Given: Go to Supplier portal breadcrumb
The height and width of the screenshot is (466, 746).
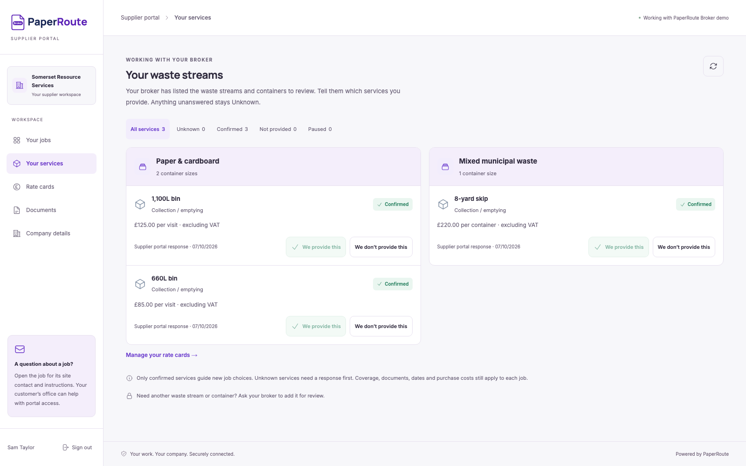Looking at the screenshot, I should click(x=140, y=18).
